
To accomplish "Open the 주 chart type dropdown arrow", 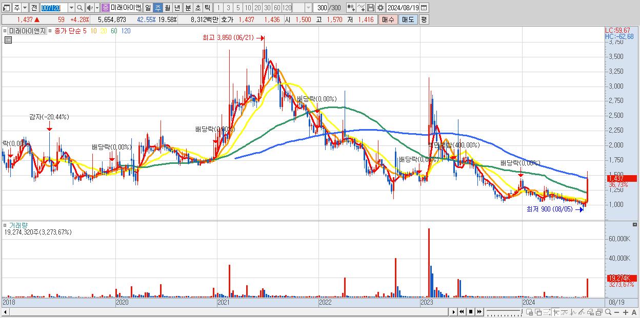I will pos(25,8).
